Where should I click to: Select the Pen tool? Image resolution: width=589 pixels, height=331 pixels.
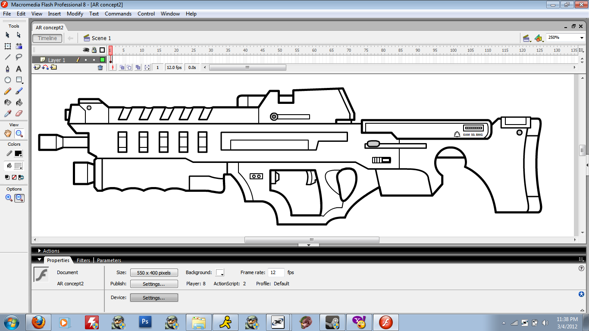point(8,69)
